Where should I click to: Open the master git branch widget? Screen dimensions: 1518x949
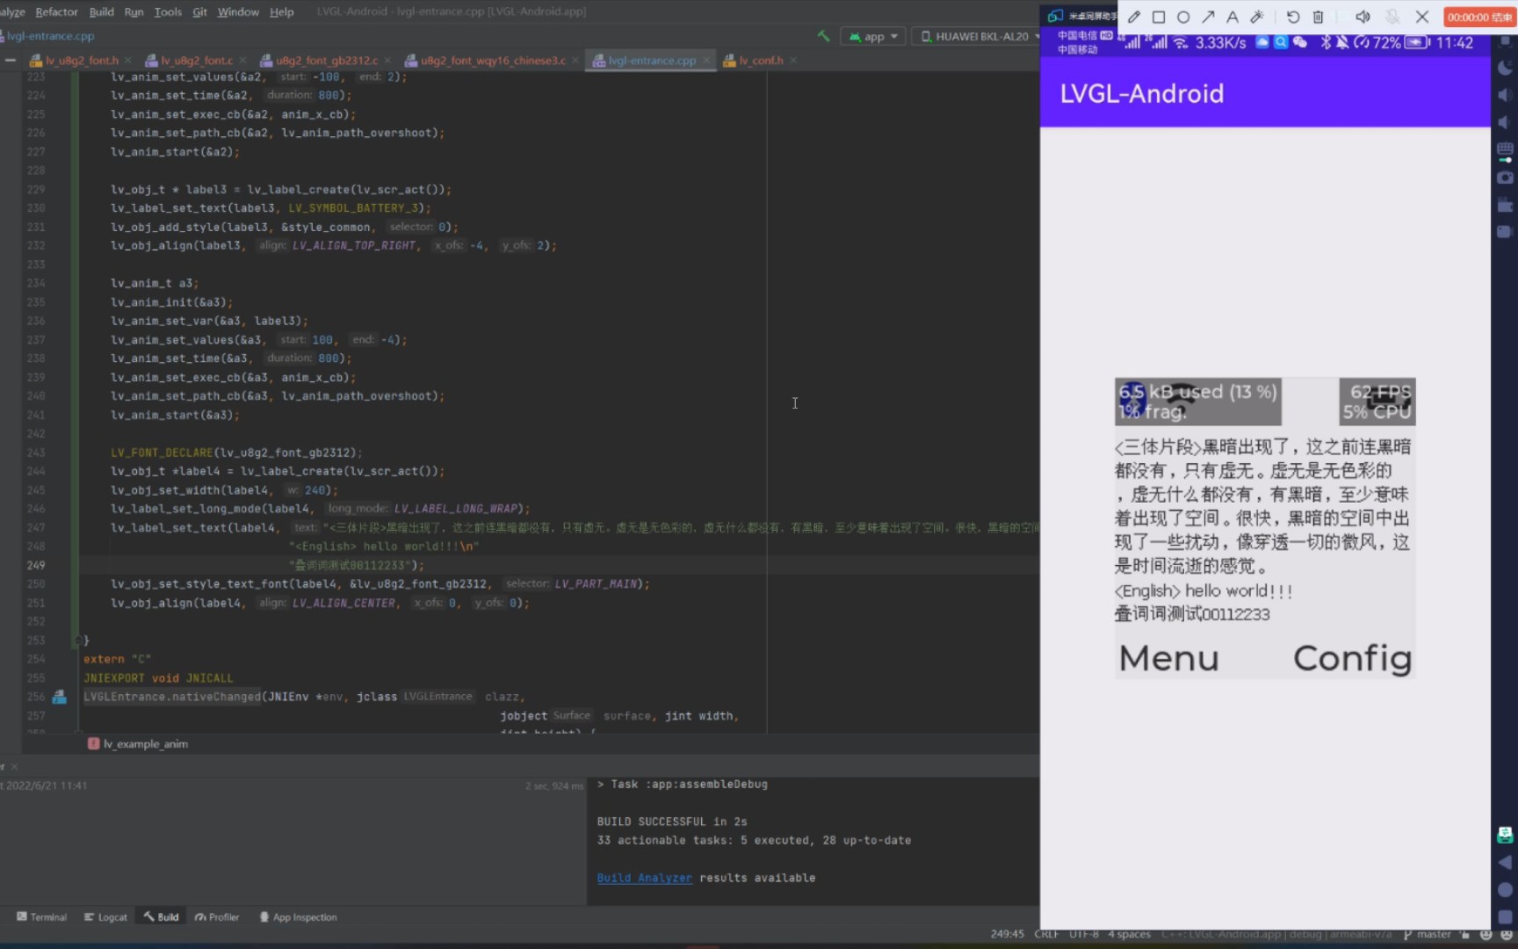(1428, 934)
